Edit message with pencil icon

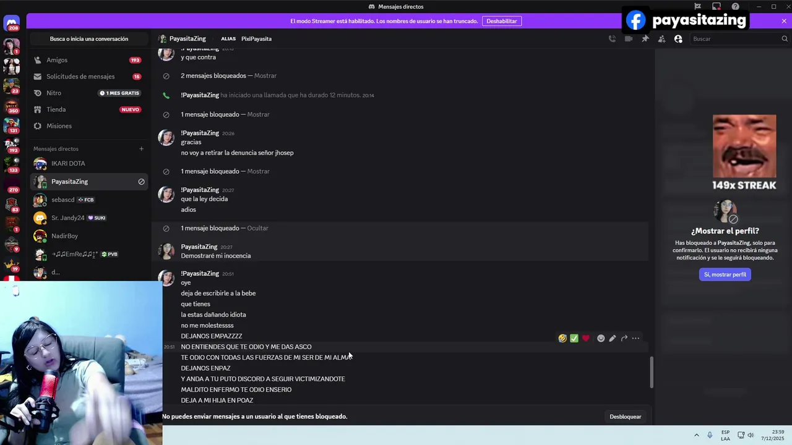[613, 339]
